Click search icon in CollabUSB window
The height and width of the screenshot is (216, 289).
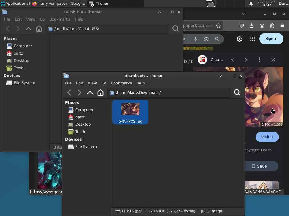pos(176,28)
